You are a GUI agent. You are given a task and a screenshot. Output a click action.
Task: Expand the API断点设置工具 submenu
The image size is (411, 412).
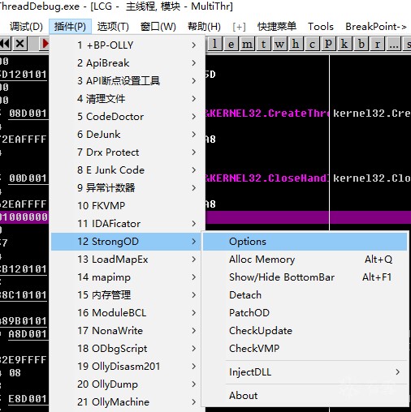pos(126,80)
